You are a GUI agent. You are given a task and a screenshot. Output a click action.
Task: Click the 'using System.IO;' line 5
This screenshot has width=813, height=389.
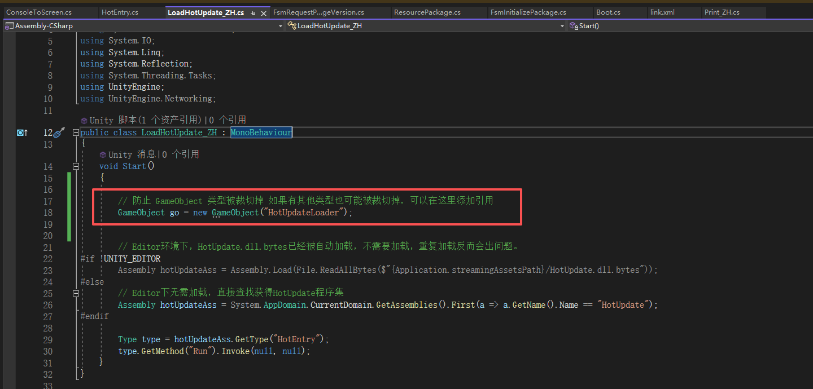(117, 41)
